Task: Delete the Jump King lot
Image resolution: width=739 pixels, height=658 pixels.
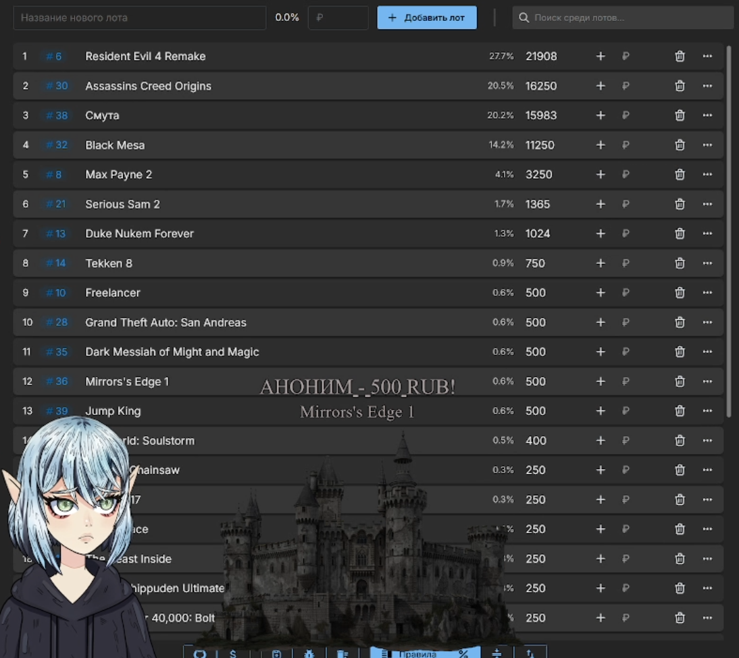Action: [680, 411]
